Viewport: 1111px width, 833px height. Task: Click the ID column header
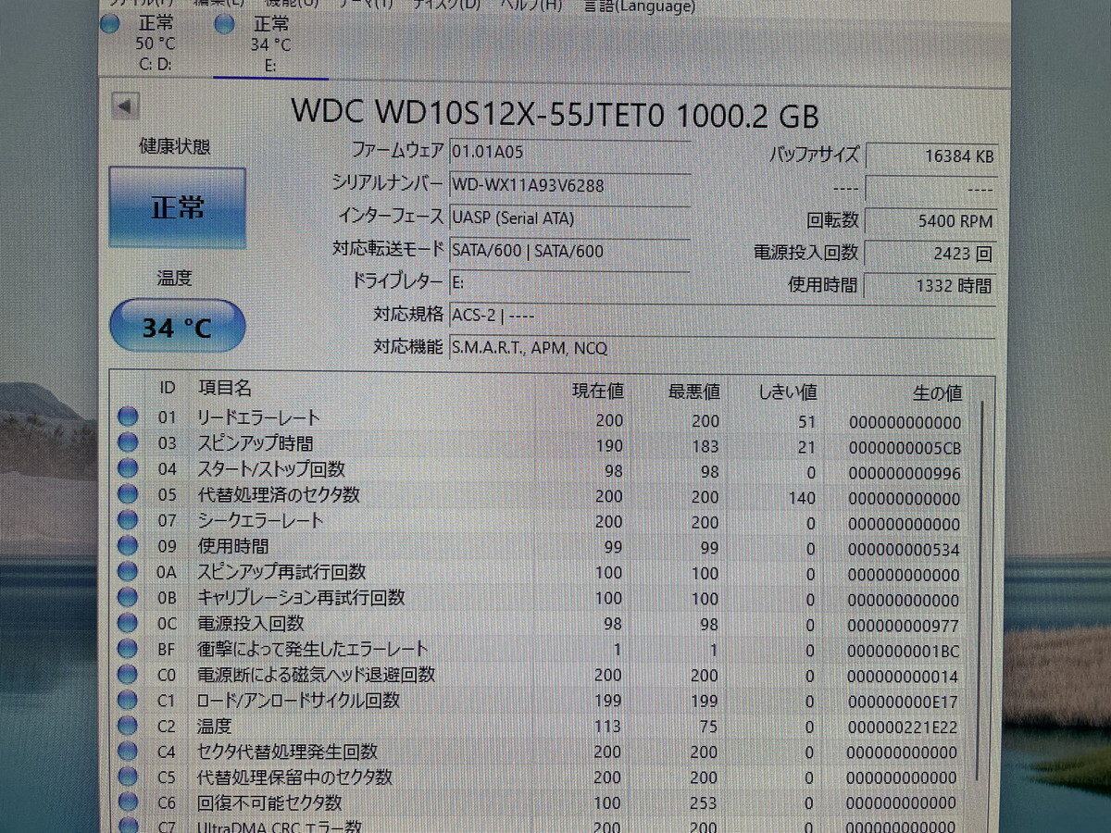pos(167,387)
